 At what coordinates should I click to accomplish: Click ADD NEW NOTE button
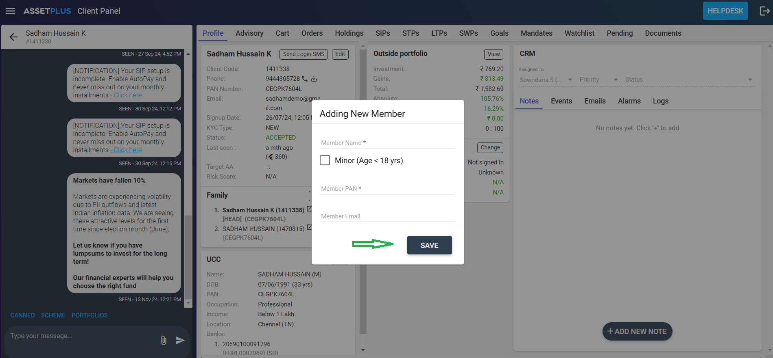[637, 332]
